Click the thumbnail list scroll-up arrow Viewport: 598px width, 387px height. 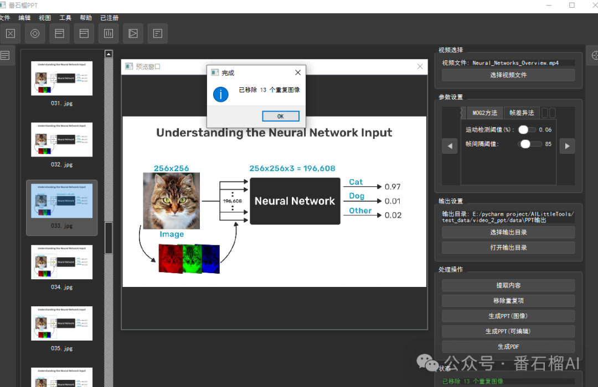(x=109, y=54)
